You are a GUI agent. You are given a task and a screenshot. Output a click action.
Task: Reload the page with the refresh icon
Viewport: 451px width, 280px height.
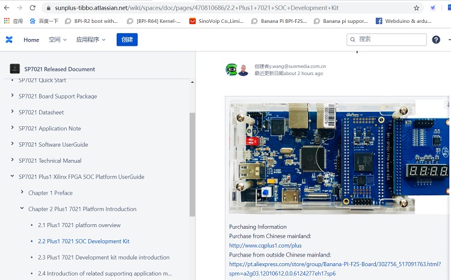32,8
